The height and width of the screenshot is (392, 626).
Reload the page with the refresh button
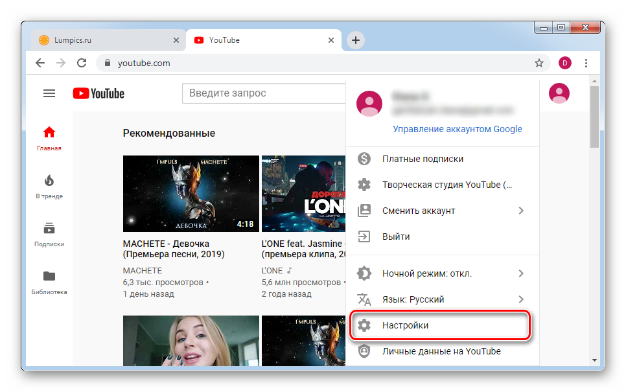82,63
